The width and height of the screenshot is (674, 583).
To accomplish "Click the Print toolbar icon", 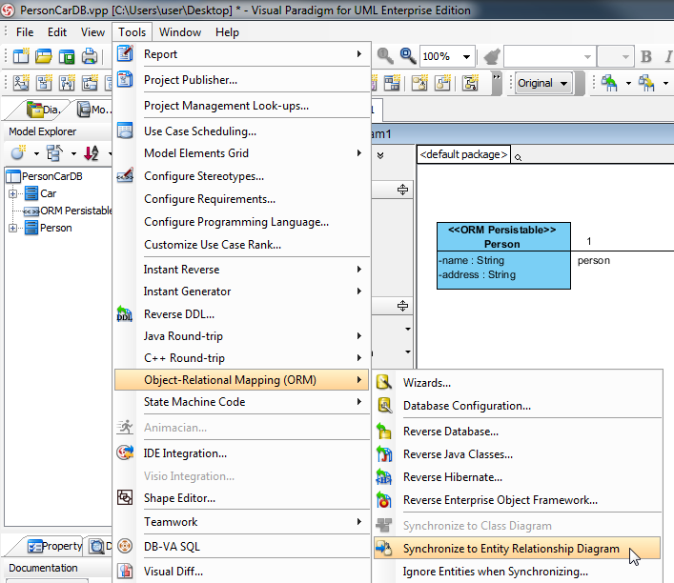I will coord(90,56).
